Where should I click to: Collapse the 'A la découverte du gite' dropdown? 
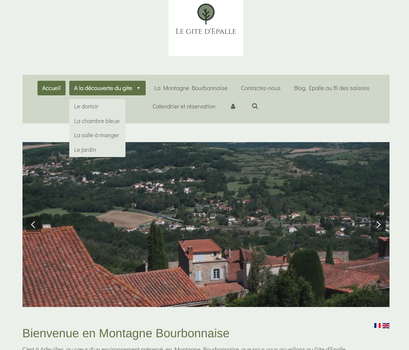coord(103,88)
